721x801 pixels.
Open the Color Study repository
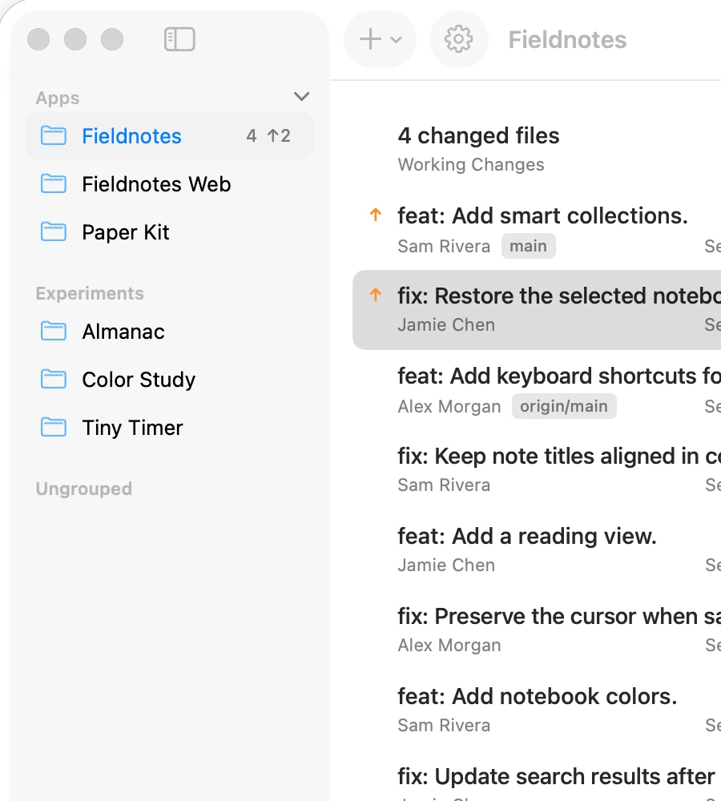point(170,380)
